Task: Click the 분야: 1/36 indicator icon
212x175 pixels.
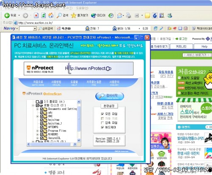Action: pyautogui.click(x=114, y=28)
